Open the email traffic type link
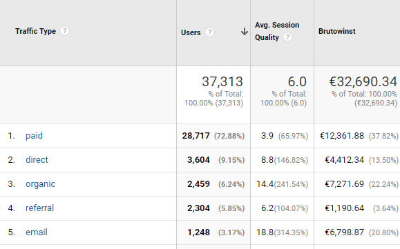Image resolution: width=400 pixels, height=249 pixels. click(x=37, y=232)
